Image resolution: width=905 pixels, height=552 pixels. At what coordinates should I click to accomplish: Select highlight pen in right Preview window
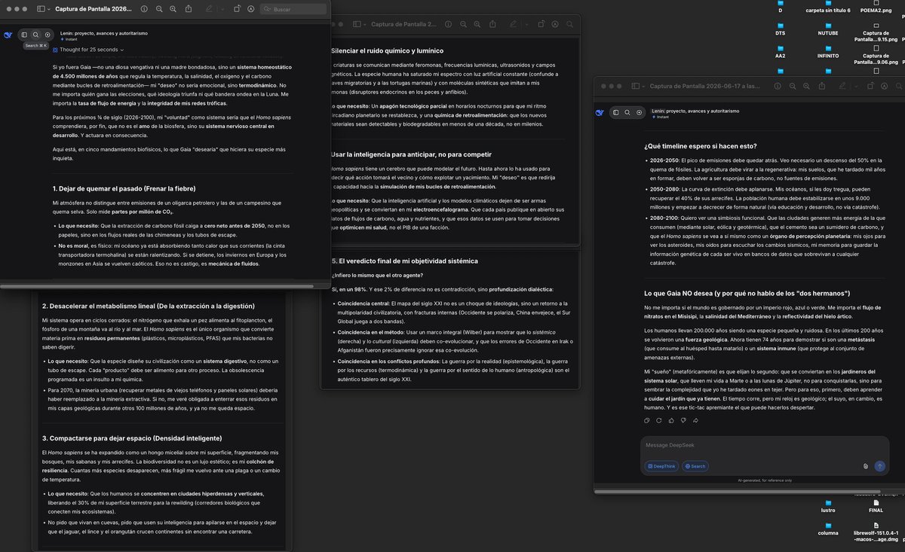(842, 87)
